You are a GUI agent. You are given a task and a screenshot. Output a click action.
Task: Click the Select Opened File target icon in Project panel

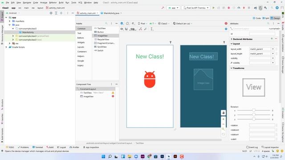coord(51,13)
